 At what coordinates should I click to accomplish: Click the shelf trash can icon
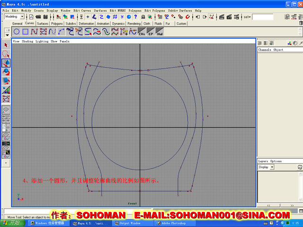coord(301,23)
